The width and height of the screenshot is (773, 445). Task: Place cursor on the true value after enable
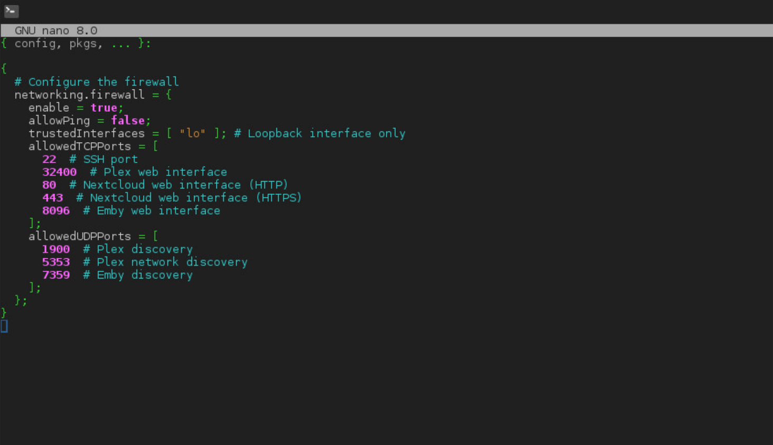click(103, 108)
